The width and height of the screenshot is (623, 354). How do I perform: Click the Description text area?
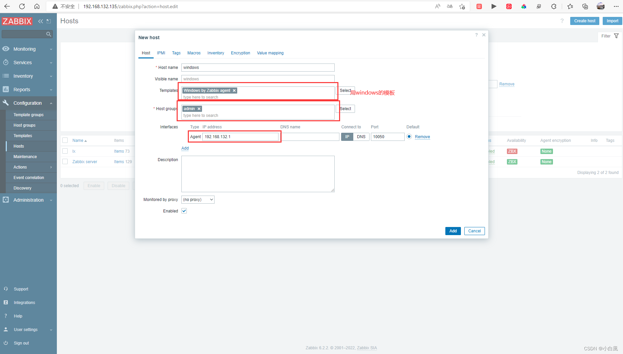pos(258,174)
